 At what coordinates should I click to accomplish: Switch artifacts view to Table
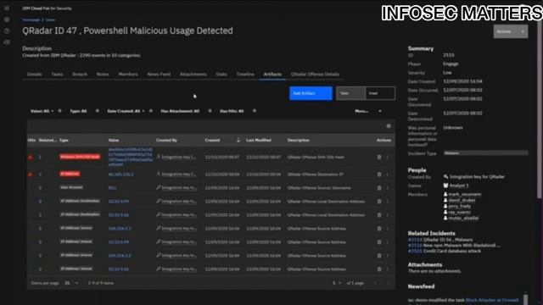coord(350,93)
